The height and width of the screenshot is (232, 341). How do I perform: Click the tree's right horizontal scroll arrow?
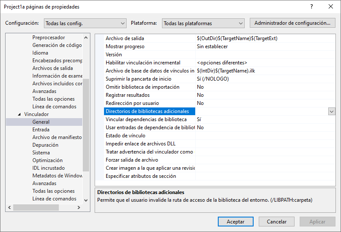(79, 207)
